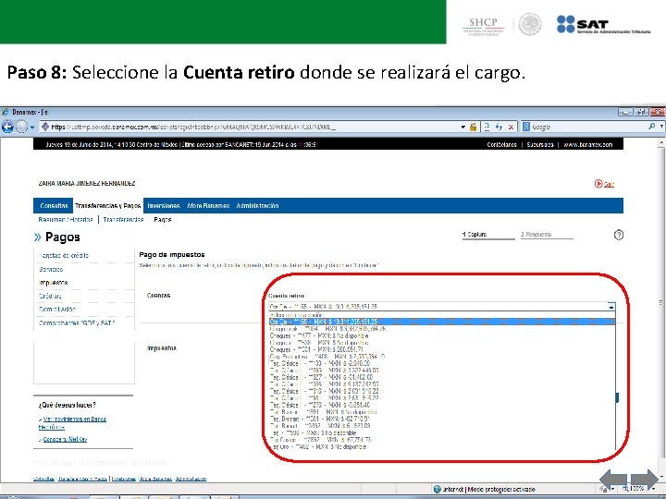The width and height of the screenshot is (666, 499).
Task: Go back with the browser Back arrow
Action: (7, 127)
